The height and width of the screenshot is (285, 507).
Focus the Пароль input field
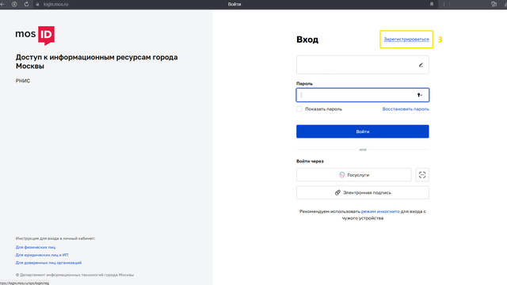[x=363, y=95]
